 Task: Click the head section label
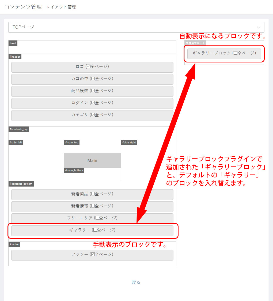click(13, 43)
